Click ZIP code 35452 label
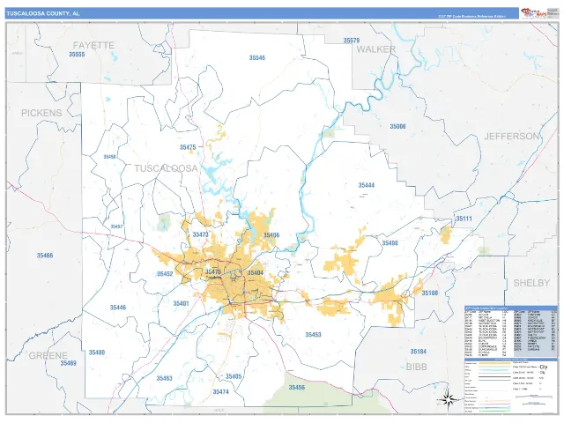This screenshot has height=423, width=564. 165,274
